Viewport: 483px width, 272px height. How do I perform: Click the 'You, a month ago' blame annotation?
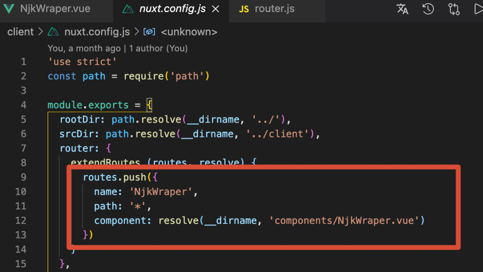click(84, 48)
